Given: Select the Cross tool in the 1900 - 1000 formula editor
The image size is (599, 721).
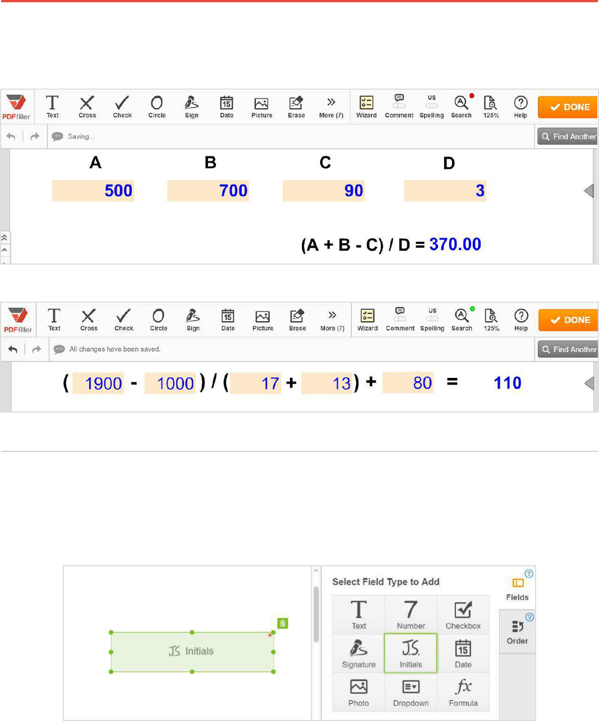Looking at the screenshot, I should coord(89,320).
